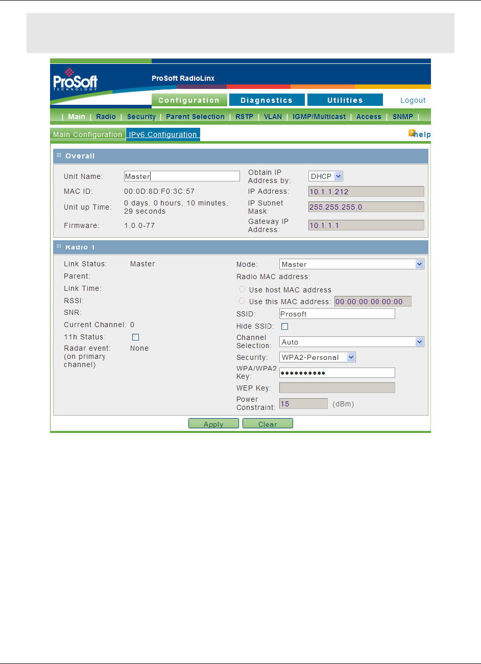Enable the Hide SSID checkbox
The width and height of the screenshot is (481, 664).
pos(285,326)
